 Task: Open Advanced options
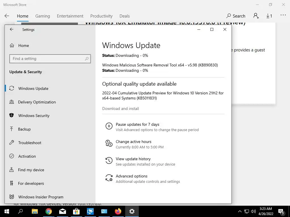pyautogui.click(x=131, y=176)
